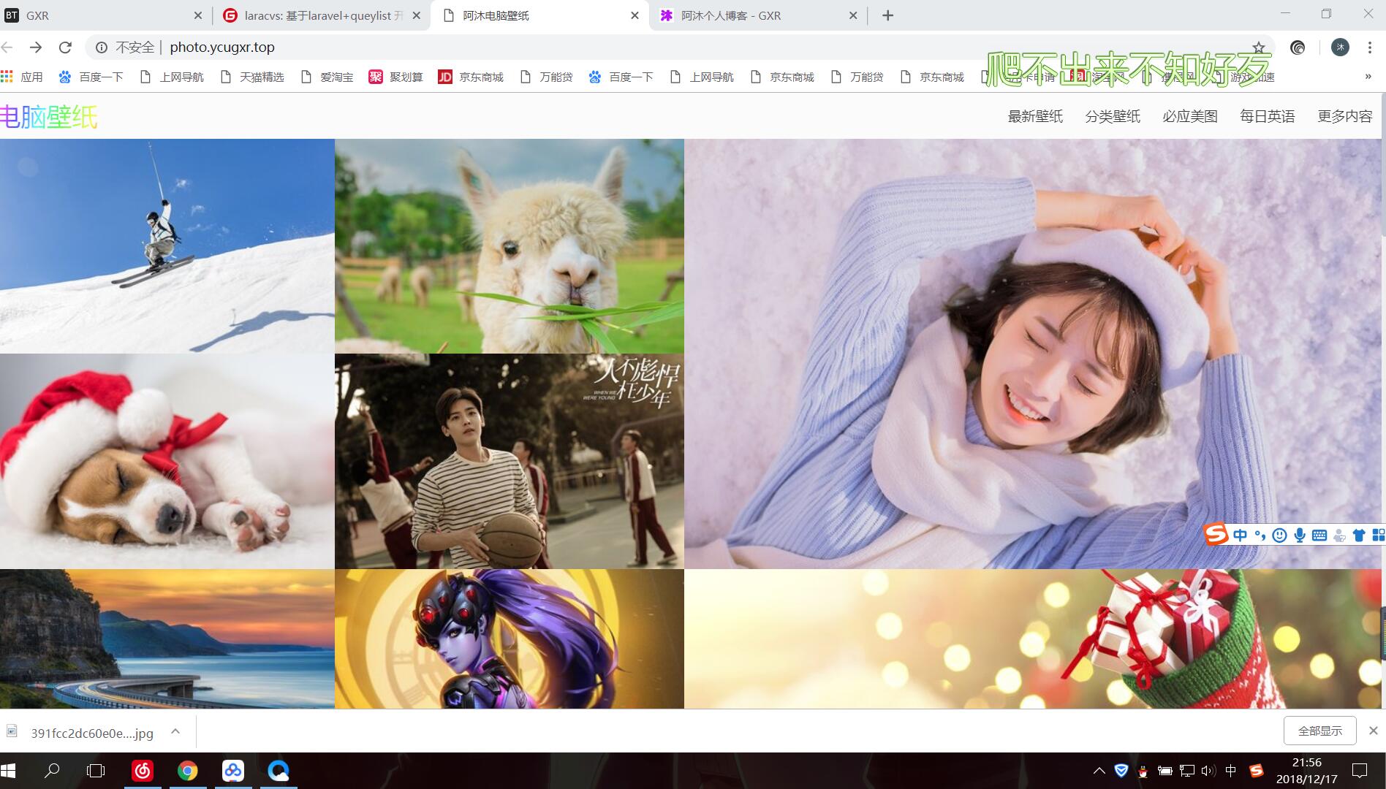Image resolution: width=1386 pixels, height=789 pixels.
Task: Open the 分类壁纸 menu item
Action: click(1113, 116)
